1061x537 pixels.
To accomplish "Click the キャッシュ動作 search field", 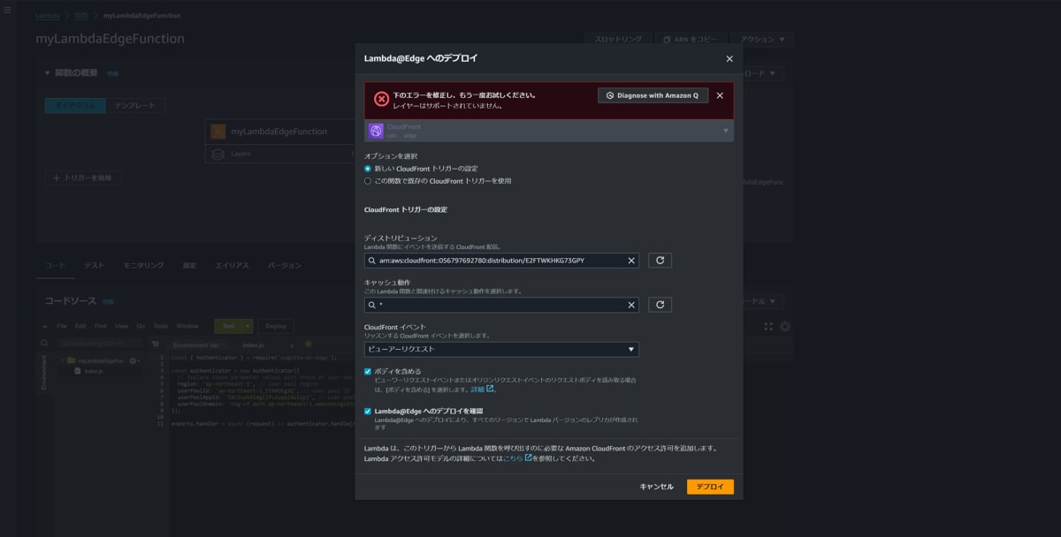I will coord(501,305).
